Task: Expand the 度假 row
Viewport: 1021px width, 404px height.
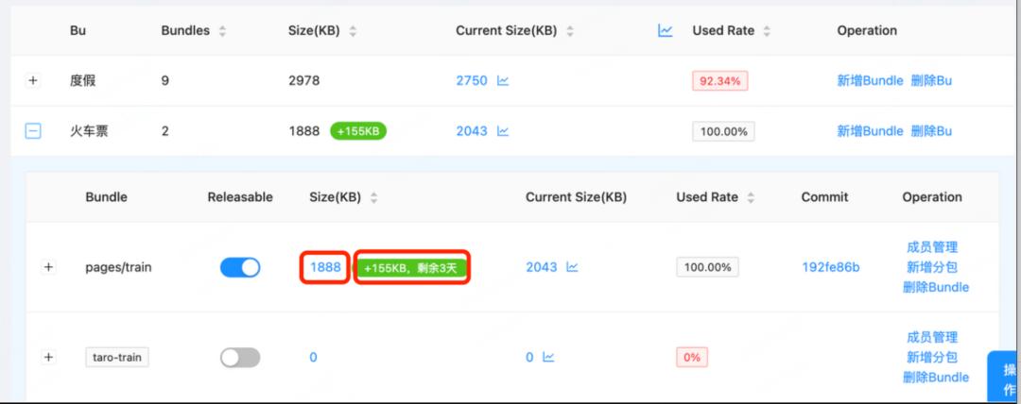Action: click(33, 81)
